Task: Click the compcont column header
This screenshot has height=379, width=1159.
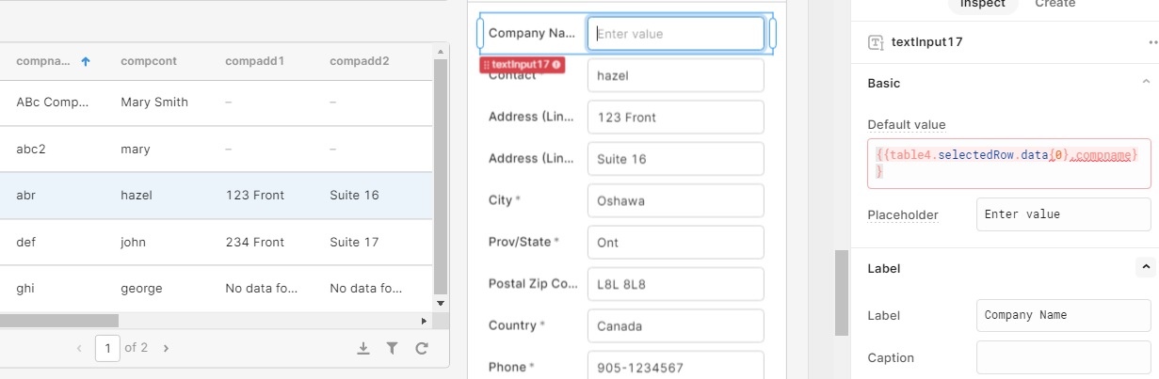Action: [150, 61]
